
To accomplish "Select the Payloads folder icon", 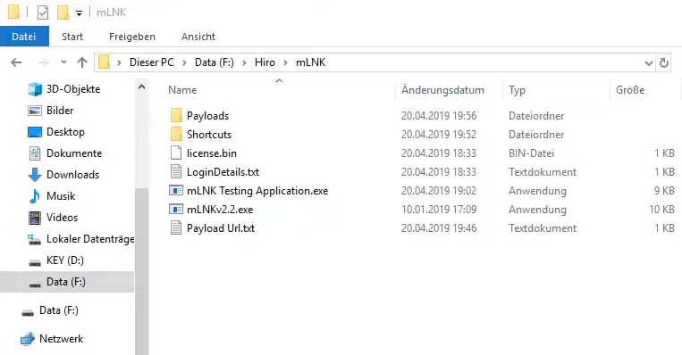I will 176,115.
